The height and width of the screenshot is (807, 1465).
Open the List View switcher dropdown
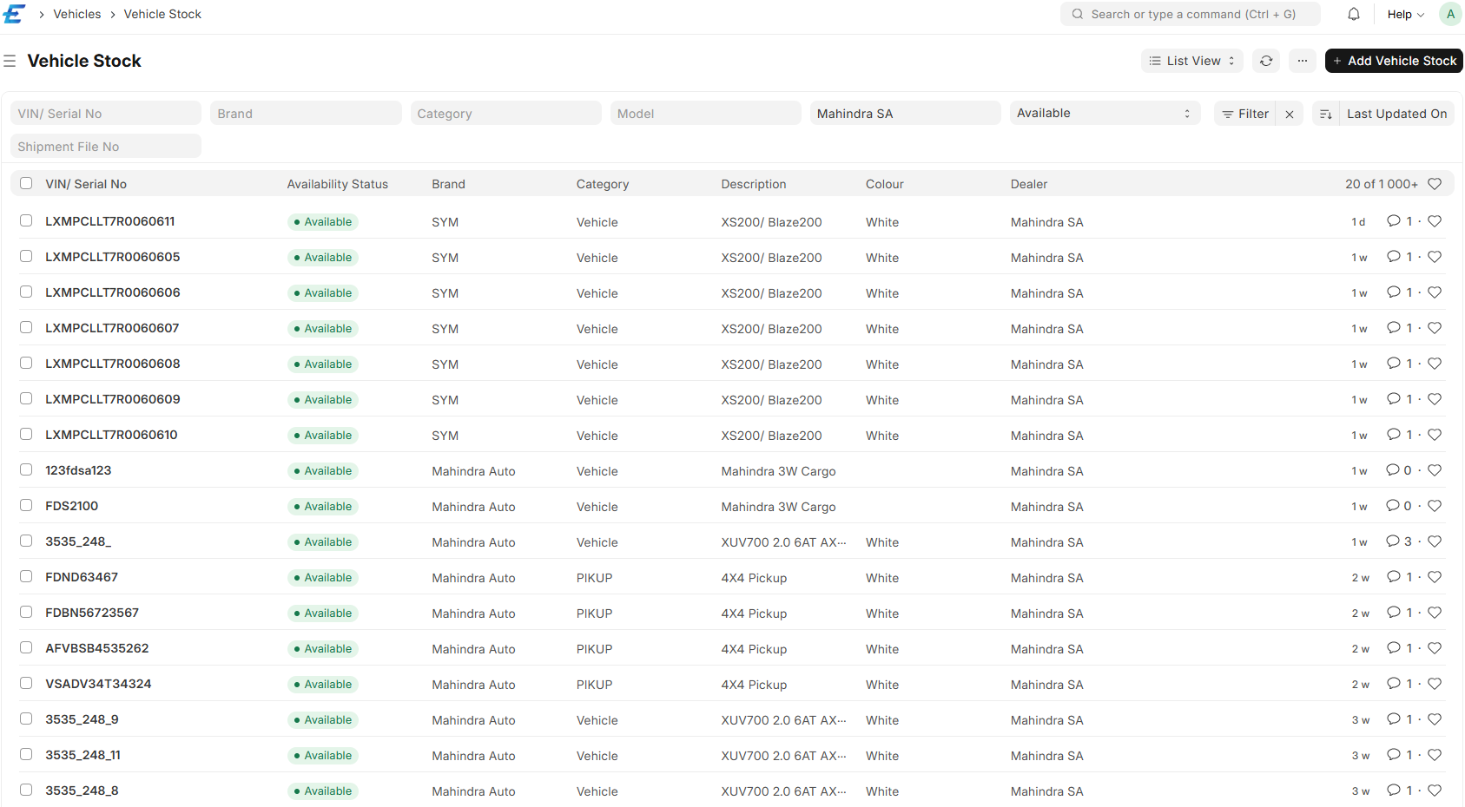(x=1191, y=61)
